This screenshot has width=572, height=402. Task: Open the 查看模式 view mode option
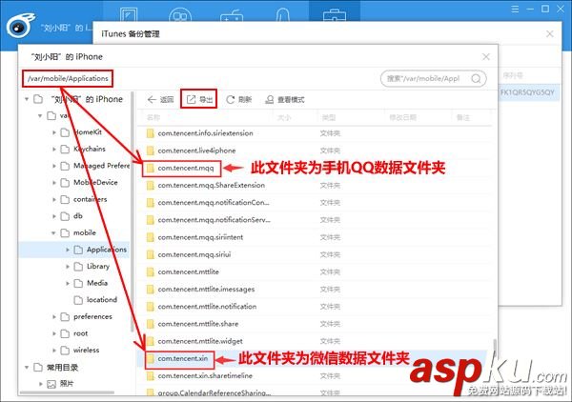[x=285, y=99]
